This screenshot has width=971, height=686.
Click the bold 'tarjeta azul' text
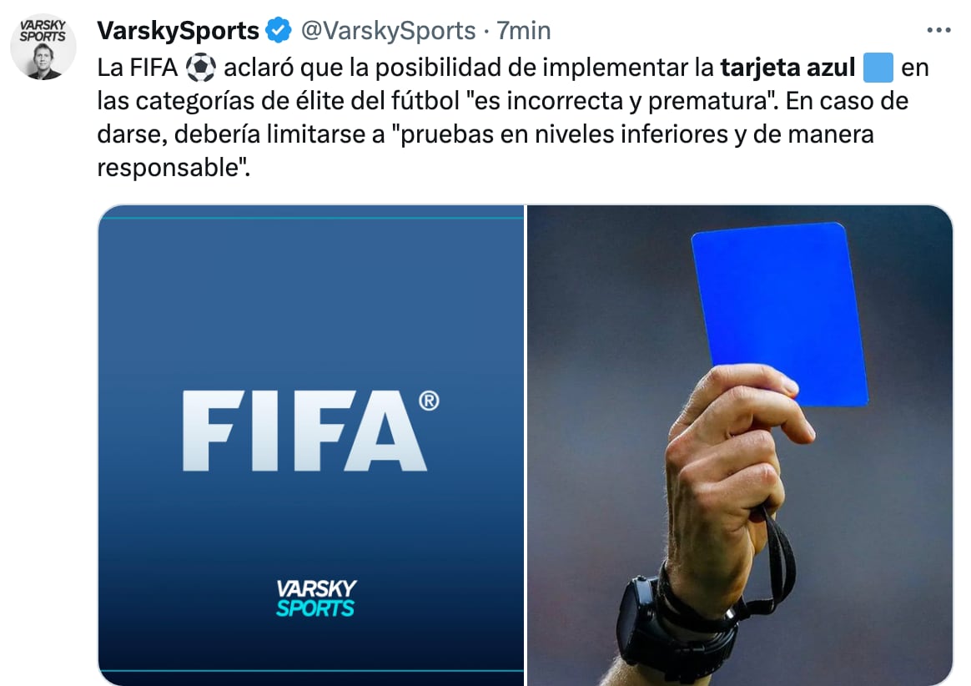(x=787, y=68)
